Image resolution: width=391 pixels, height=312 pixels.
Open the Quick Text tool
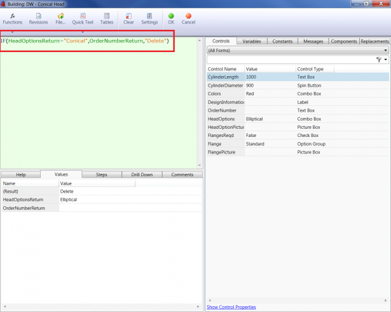pyautogui.click(x=83, y=18)
